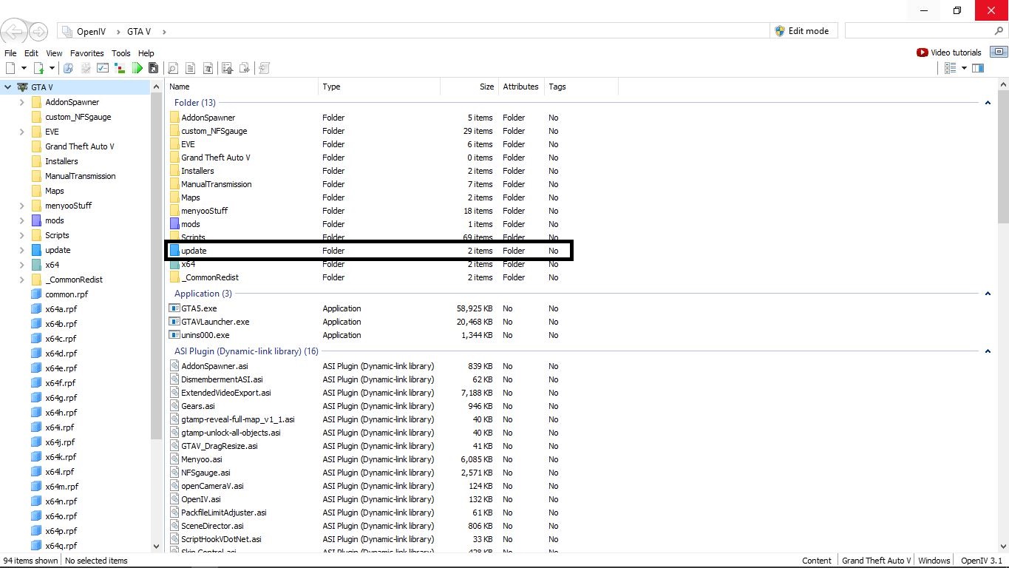Click the forward navigation arrow
This screenshot has height=568, width=1009.
point(38,31)
